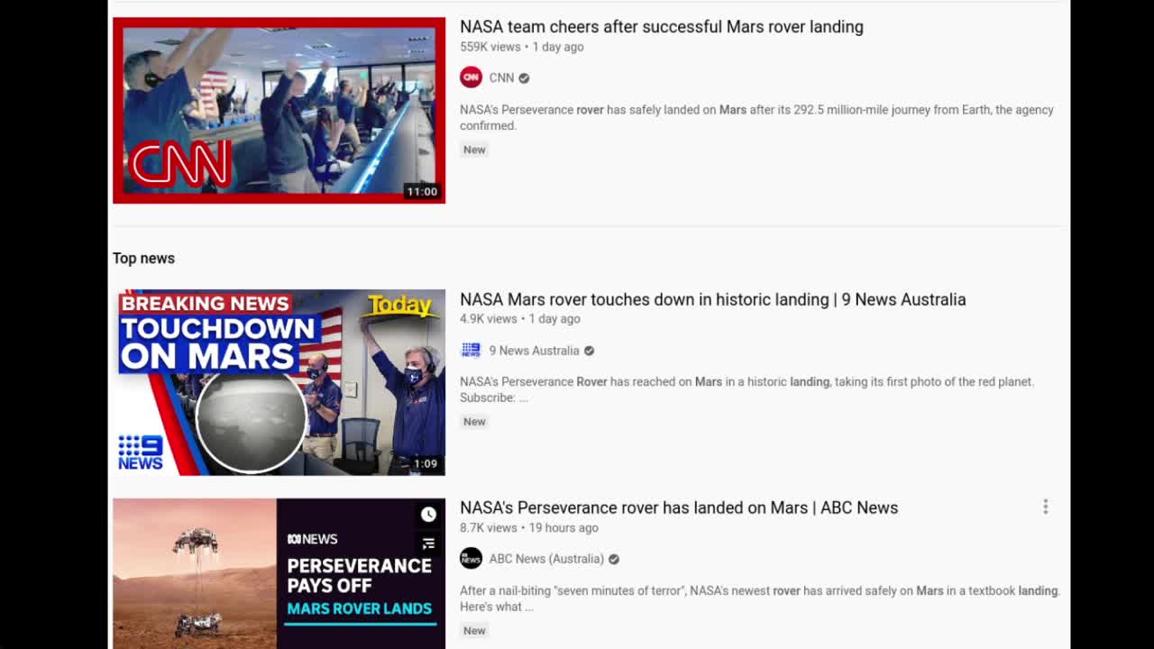Open Perseverance Pays Off ABC News thumbnail
This screenshot has height=649, width=1154.
click(279, 573)
